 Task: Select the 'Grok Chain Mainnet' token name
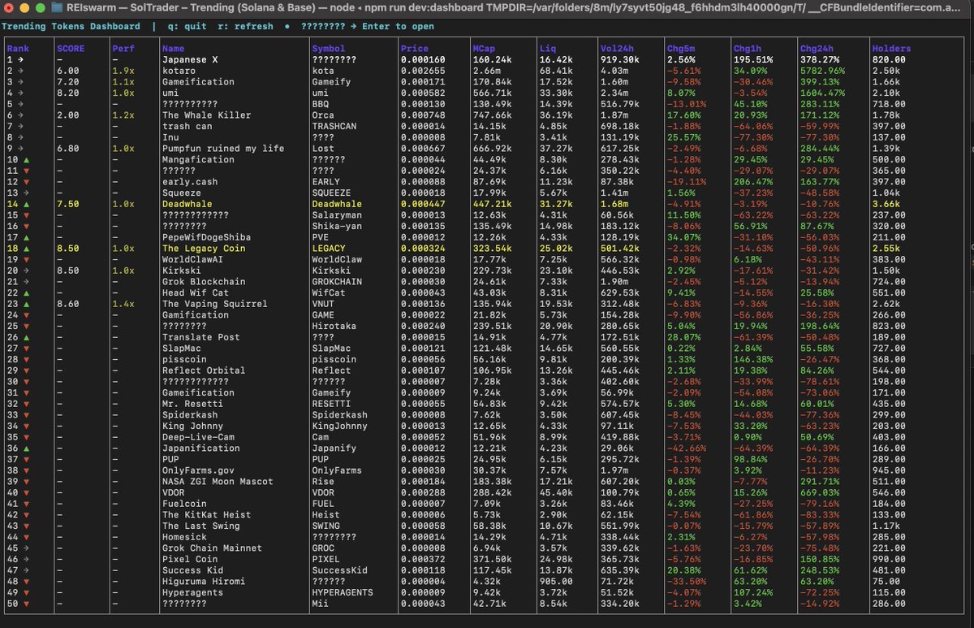(212, 548)
